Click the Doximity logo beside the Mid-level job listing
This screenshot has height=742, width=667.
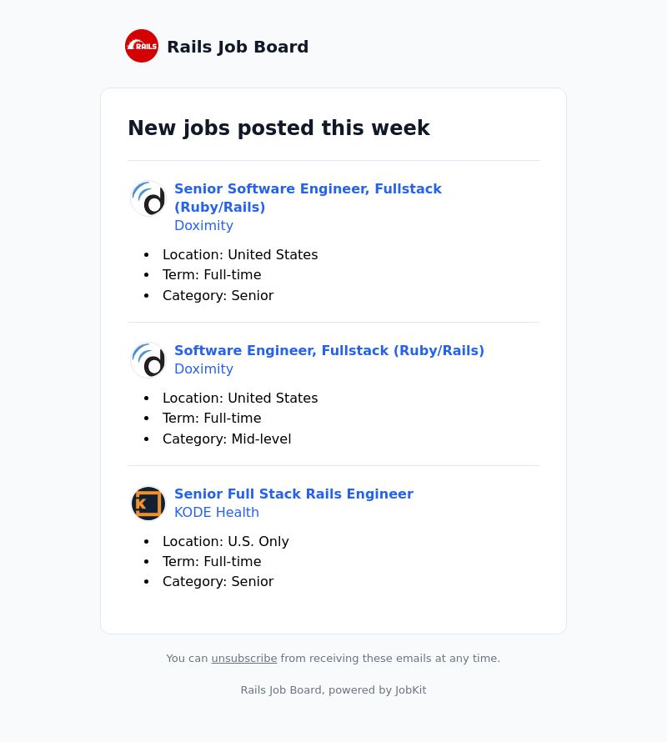click(148, 360)
